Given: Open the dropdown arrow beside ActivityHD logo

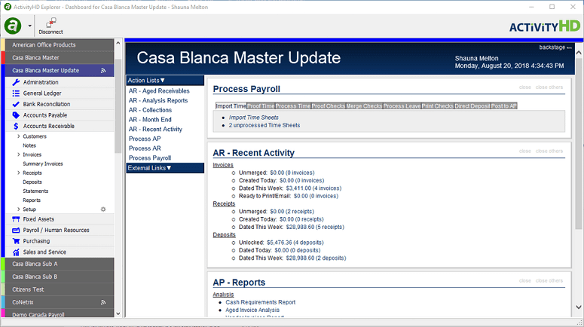Looking at the screenshot, I should pyautogui.click(x=30, y=26).
